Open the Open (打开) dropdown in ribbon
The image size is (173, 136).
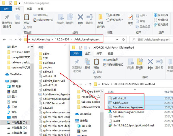(x=142, y=16)
